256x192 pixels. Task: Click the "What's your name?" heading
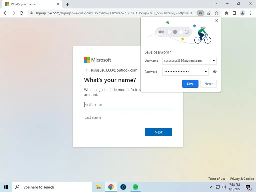pyautogui.click(x=110, y=80)
